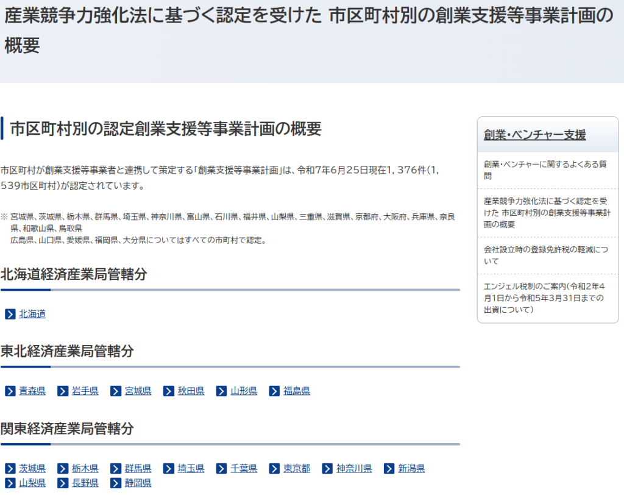Click the arrow icon beside 宮城県
The image size is (624, 495).
(116, 391)
